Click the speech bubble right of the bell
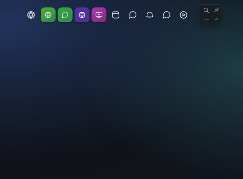 point(167,15)
